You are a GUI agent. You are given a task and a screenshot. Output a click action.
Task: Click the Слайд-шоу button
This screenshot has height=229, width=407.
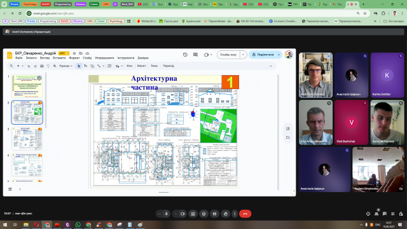coord(228,55)
